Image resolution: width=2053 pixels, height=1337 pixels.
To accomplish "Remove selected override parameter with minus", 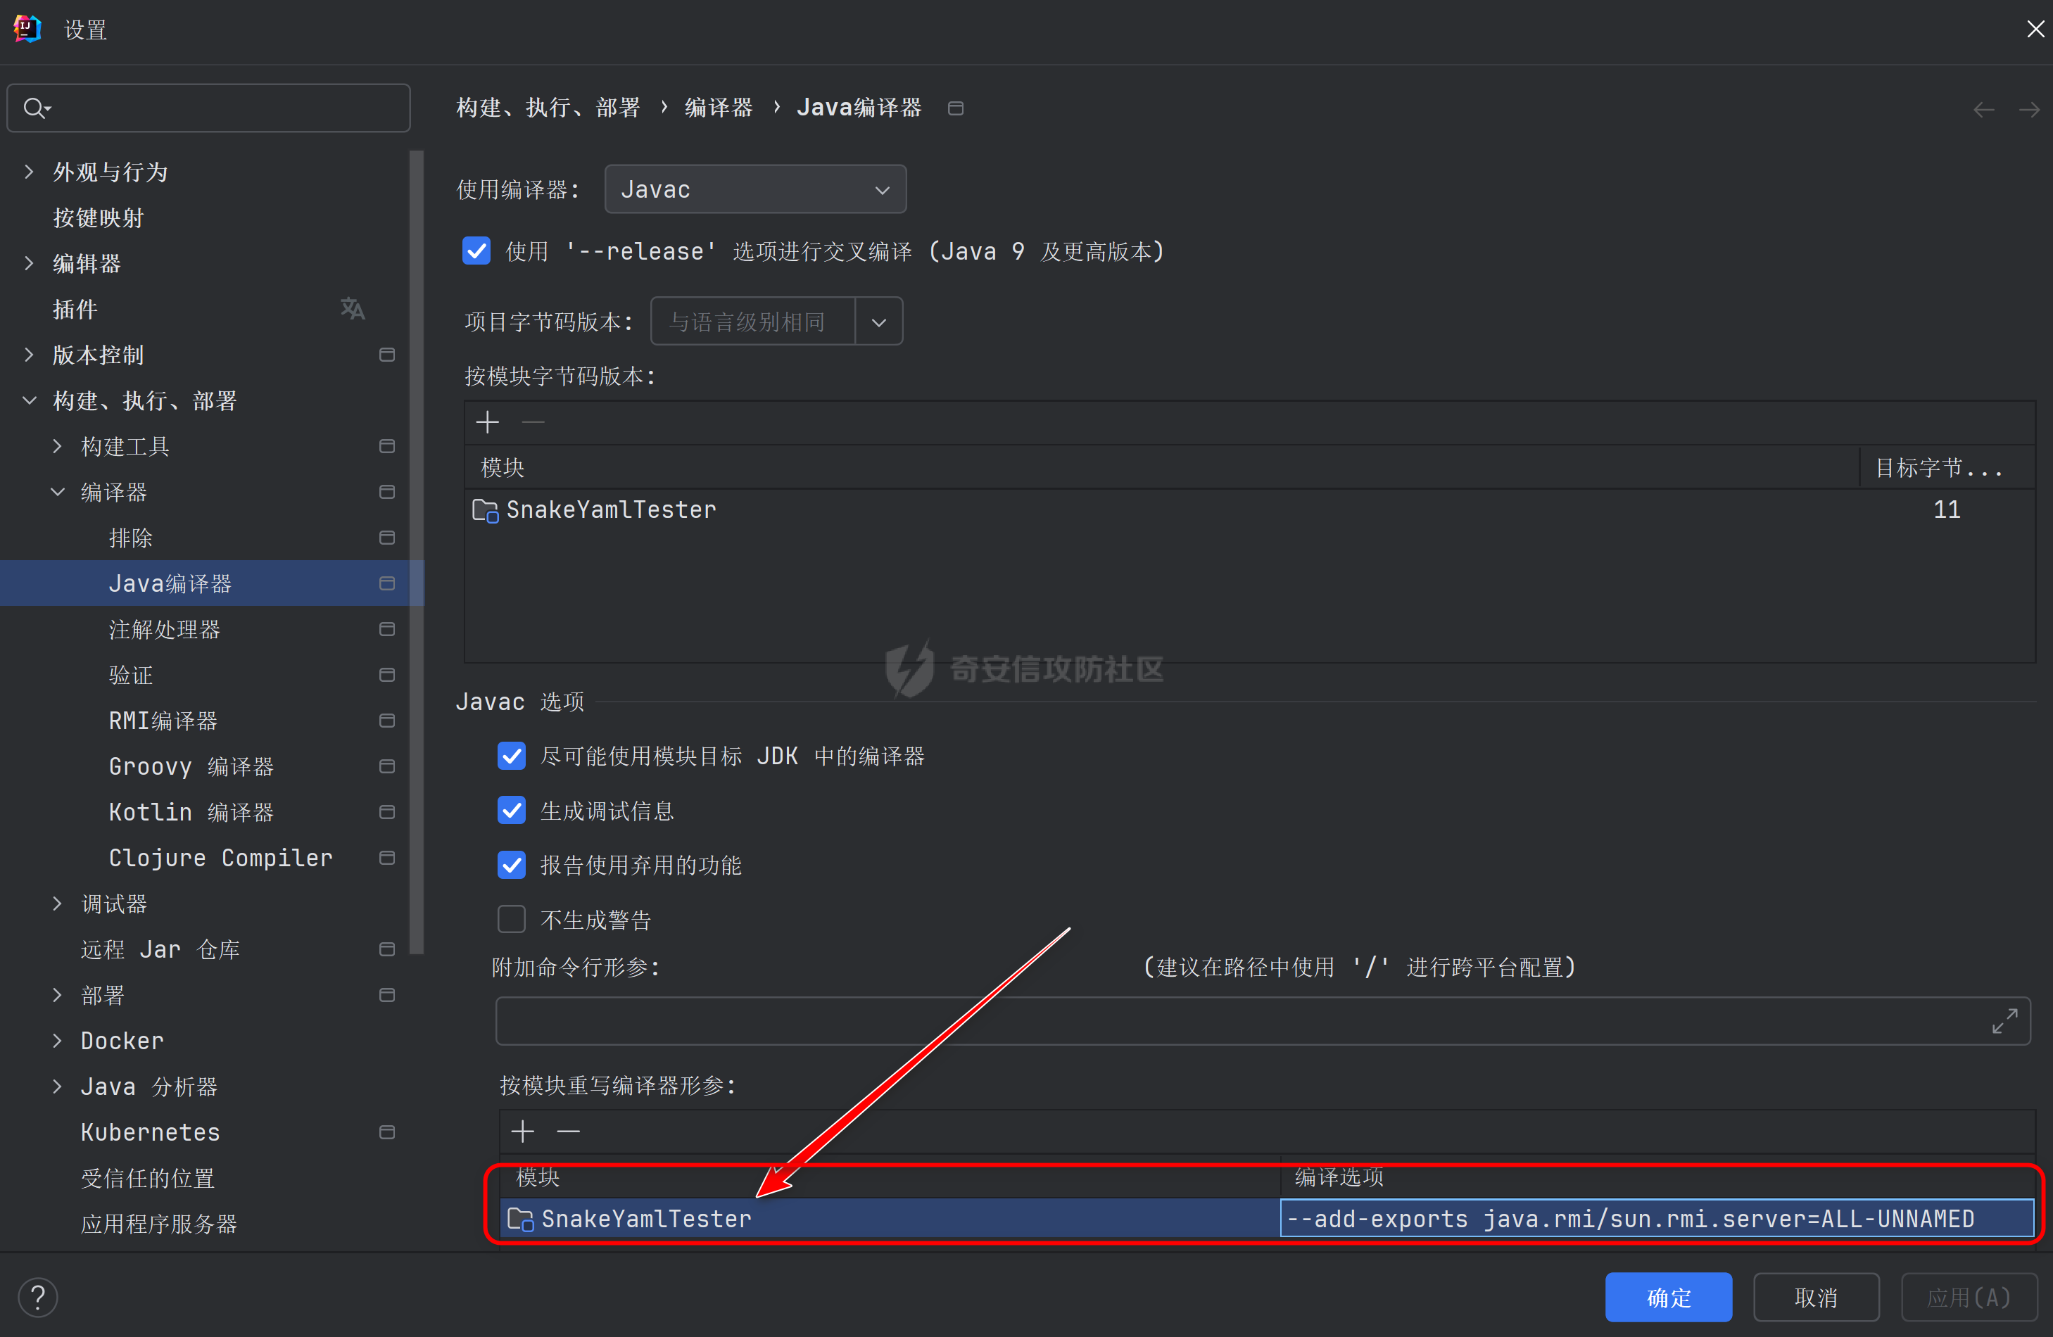I will coord(569,1131).
